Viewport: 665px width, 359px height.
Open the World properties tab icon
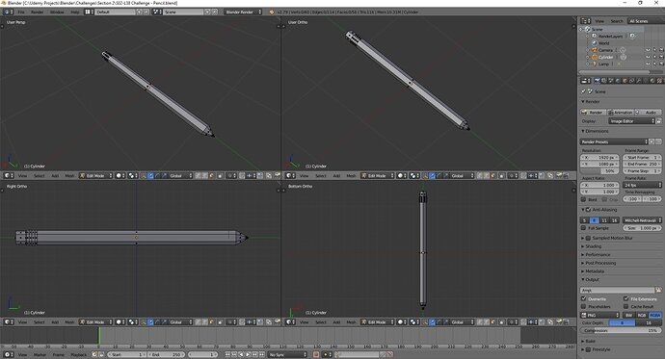click(618, 81)
